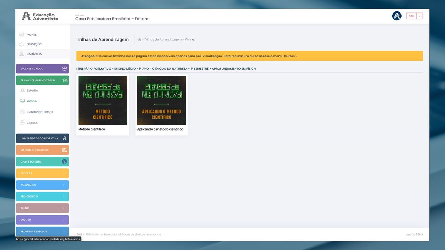Click the 'Versão 3.16.9' footer text

point(414,235)
